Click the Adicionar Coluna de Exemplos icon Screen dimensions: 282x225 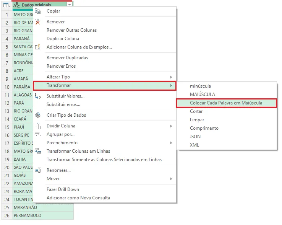coord(37,47)
